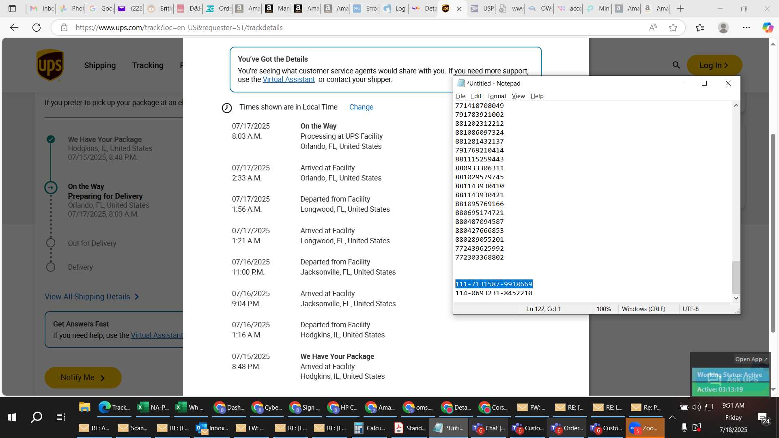Click highlighted text 111-7131587-9918669 in Notepad
Viewport: 779px width, 438px height.
pos(493,284)
